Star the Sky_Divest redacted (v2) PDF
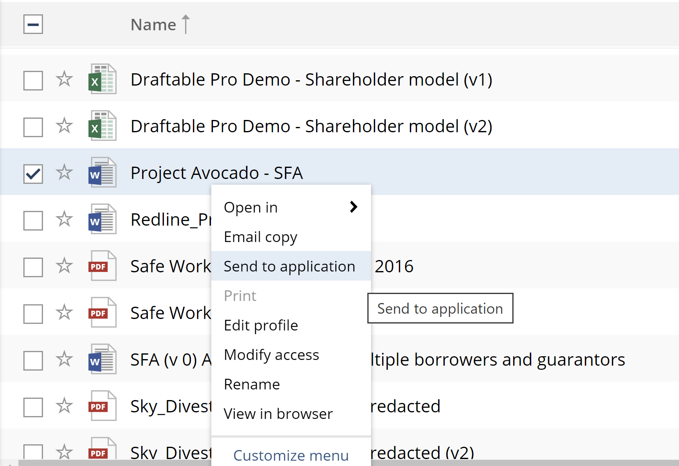The width and height of the screenshot is (679, 466). point(64,452)
